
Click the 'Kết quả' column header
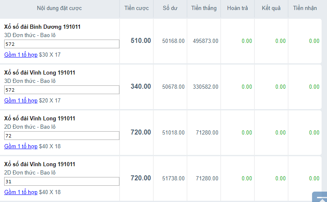[271, 8]
